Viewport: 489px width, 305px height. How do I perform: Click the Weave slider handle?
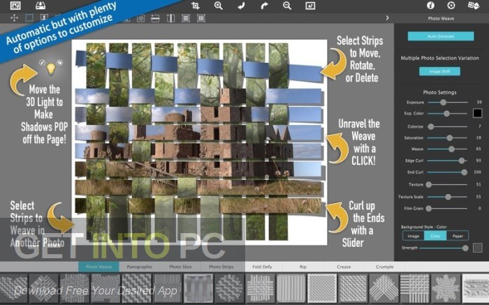click(x=451, y=149)
